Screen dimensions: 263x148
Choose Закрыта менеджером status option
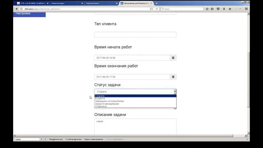point(135,104)
